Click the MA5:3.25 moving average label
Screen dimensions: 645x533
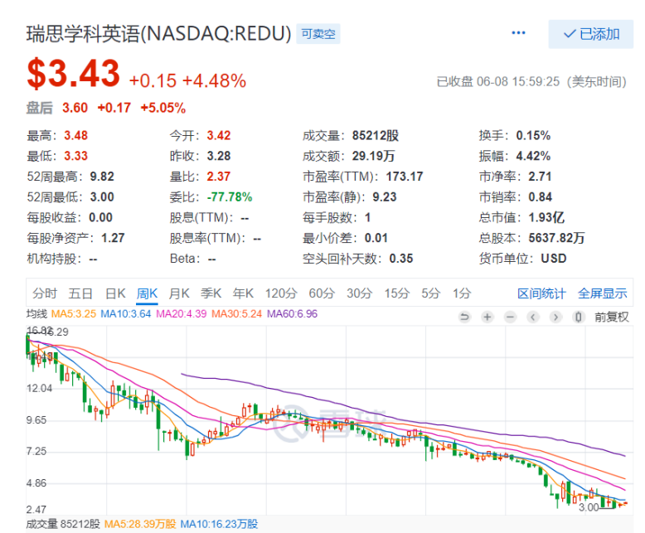click(73, 314)
